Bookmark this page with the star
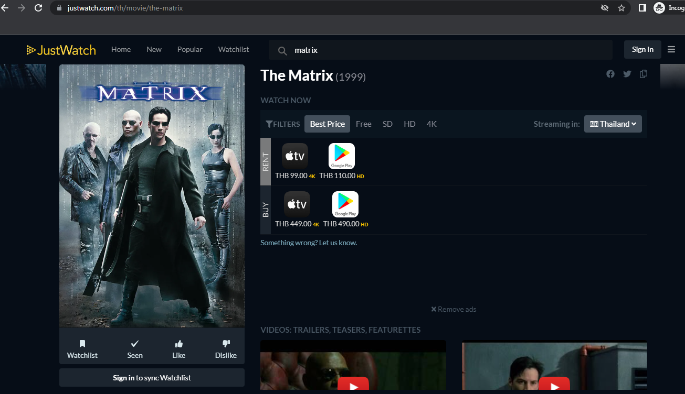The width and height of the screenshot is (685, 394). point(621,8)
